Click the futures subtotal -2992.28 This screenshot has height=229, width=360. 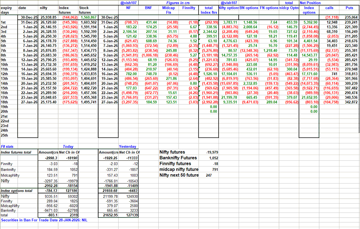[50, 186]
